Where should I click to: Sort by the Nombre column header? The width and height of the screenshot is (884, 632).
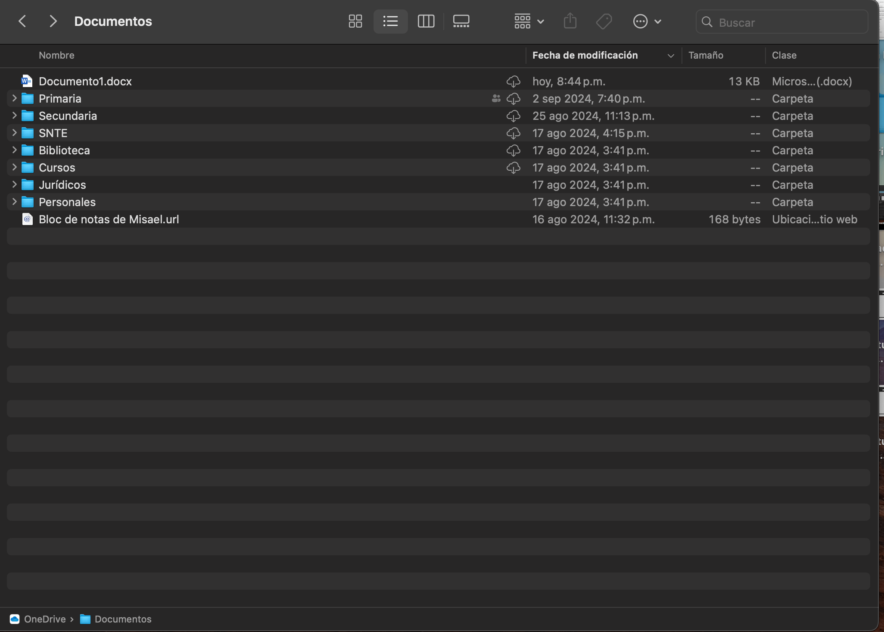(x=56, y=55)
